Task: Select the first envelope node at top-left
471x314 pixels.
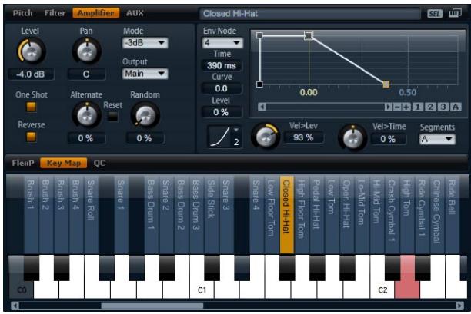Action: (x=259, y=35)
